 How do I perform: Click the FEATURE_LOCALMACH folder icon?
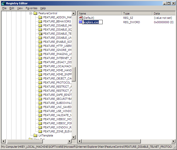pos(40,66)
